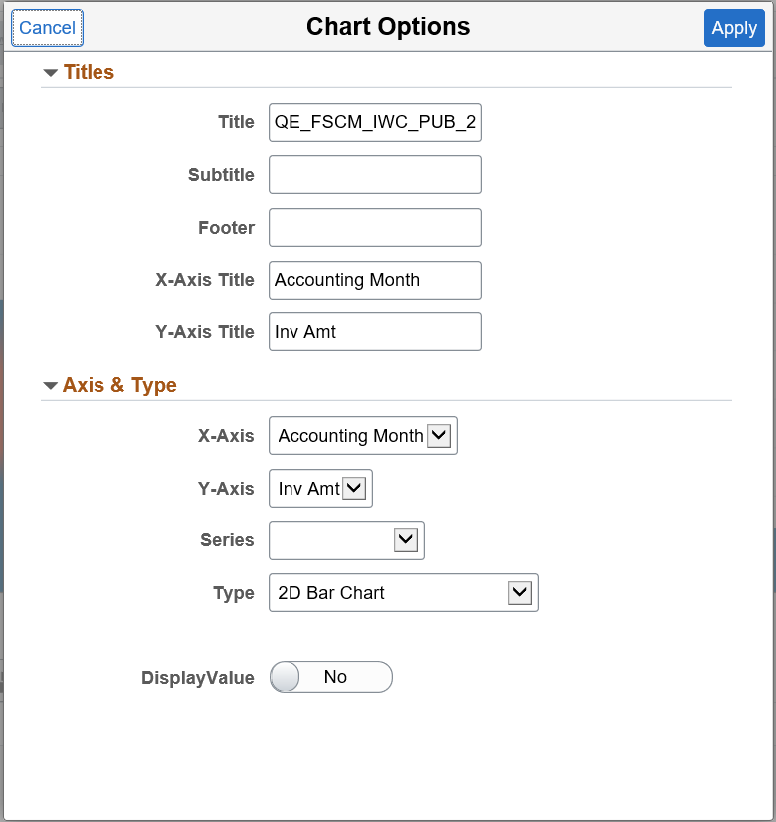Click the Y-Axis dropdown arrow icon
The image size is (776, 822).
tap(354, 488)
